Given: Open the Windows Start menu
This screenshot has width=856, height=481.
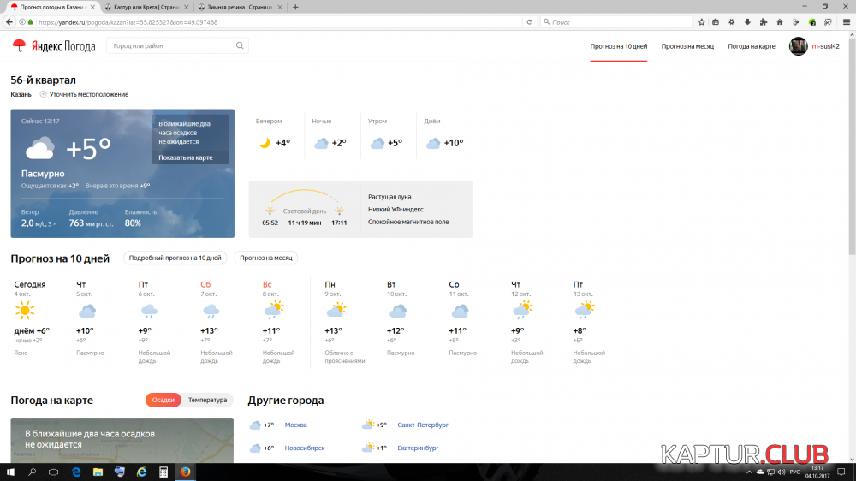Looking at the screenshot, I should pyautogui.click(x=10, y=472).
